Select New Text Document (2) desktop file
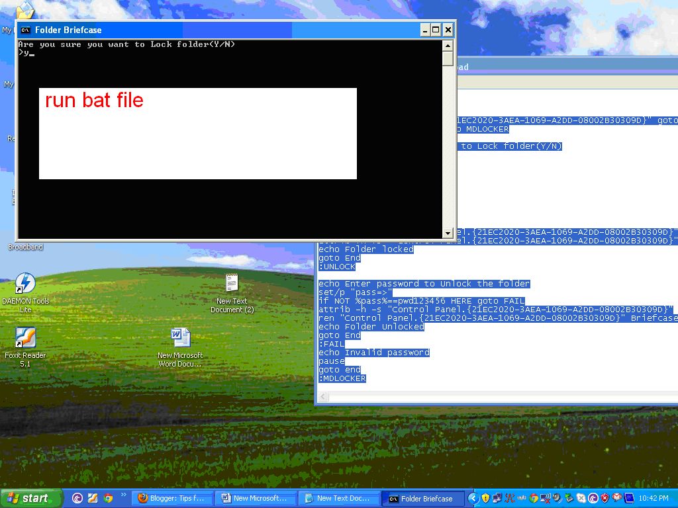 (232, 293)
